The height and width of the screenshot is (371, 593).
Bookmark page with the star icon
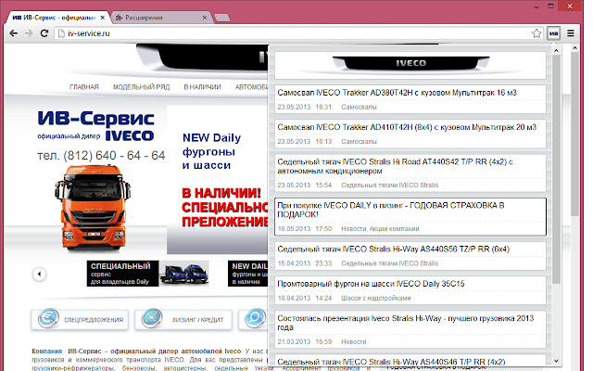[x=536, y=33]
